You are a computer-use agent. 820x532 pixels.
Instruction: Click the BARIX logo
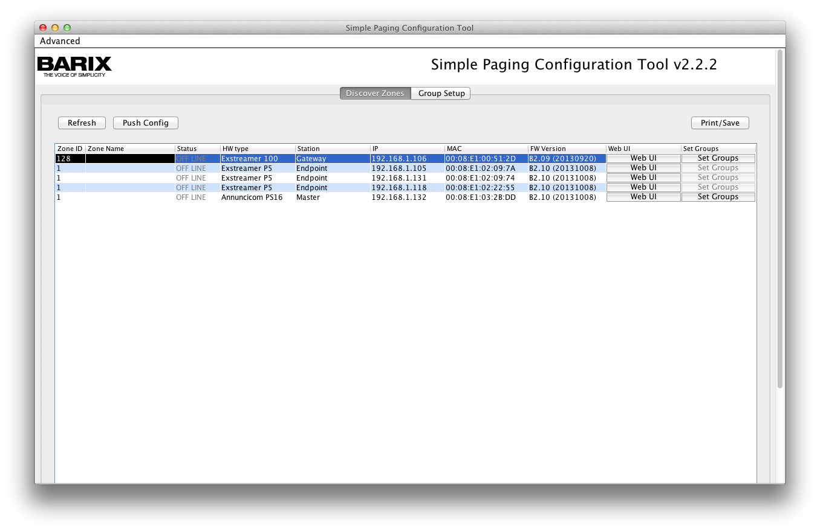point(74,66)
